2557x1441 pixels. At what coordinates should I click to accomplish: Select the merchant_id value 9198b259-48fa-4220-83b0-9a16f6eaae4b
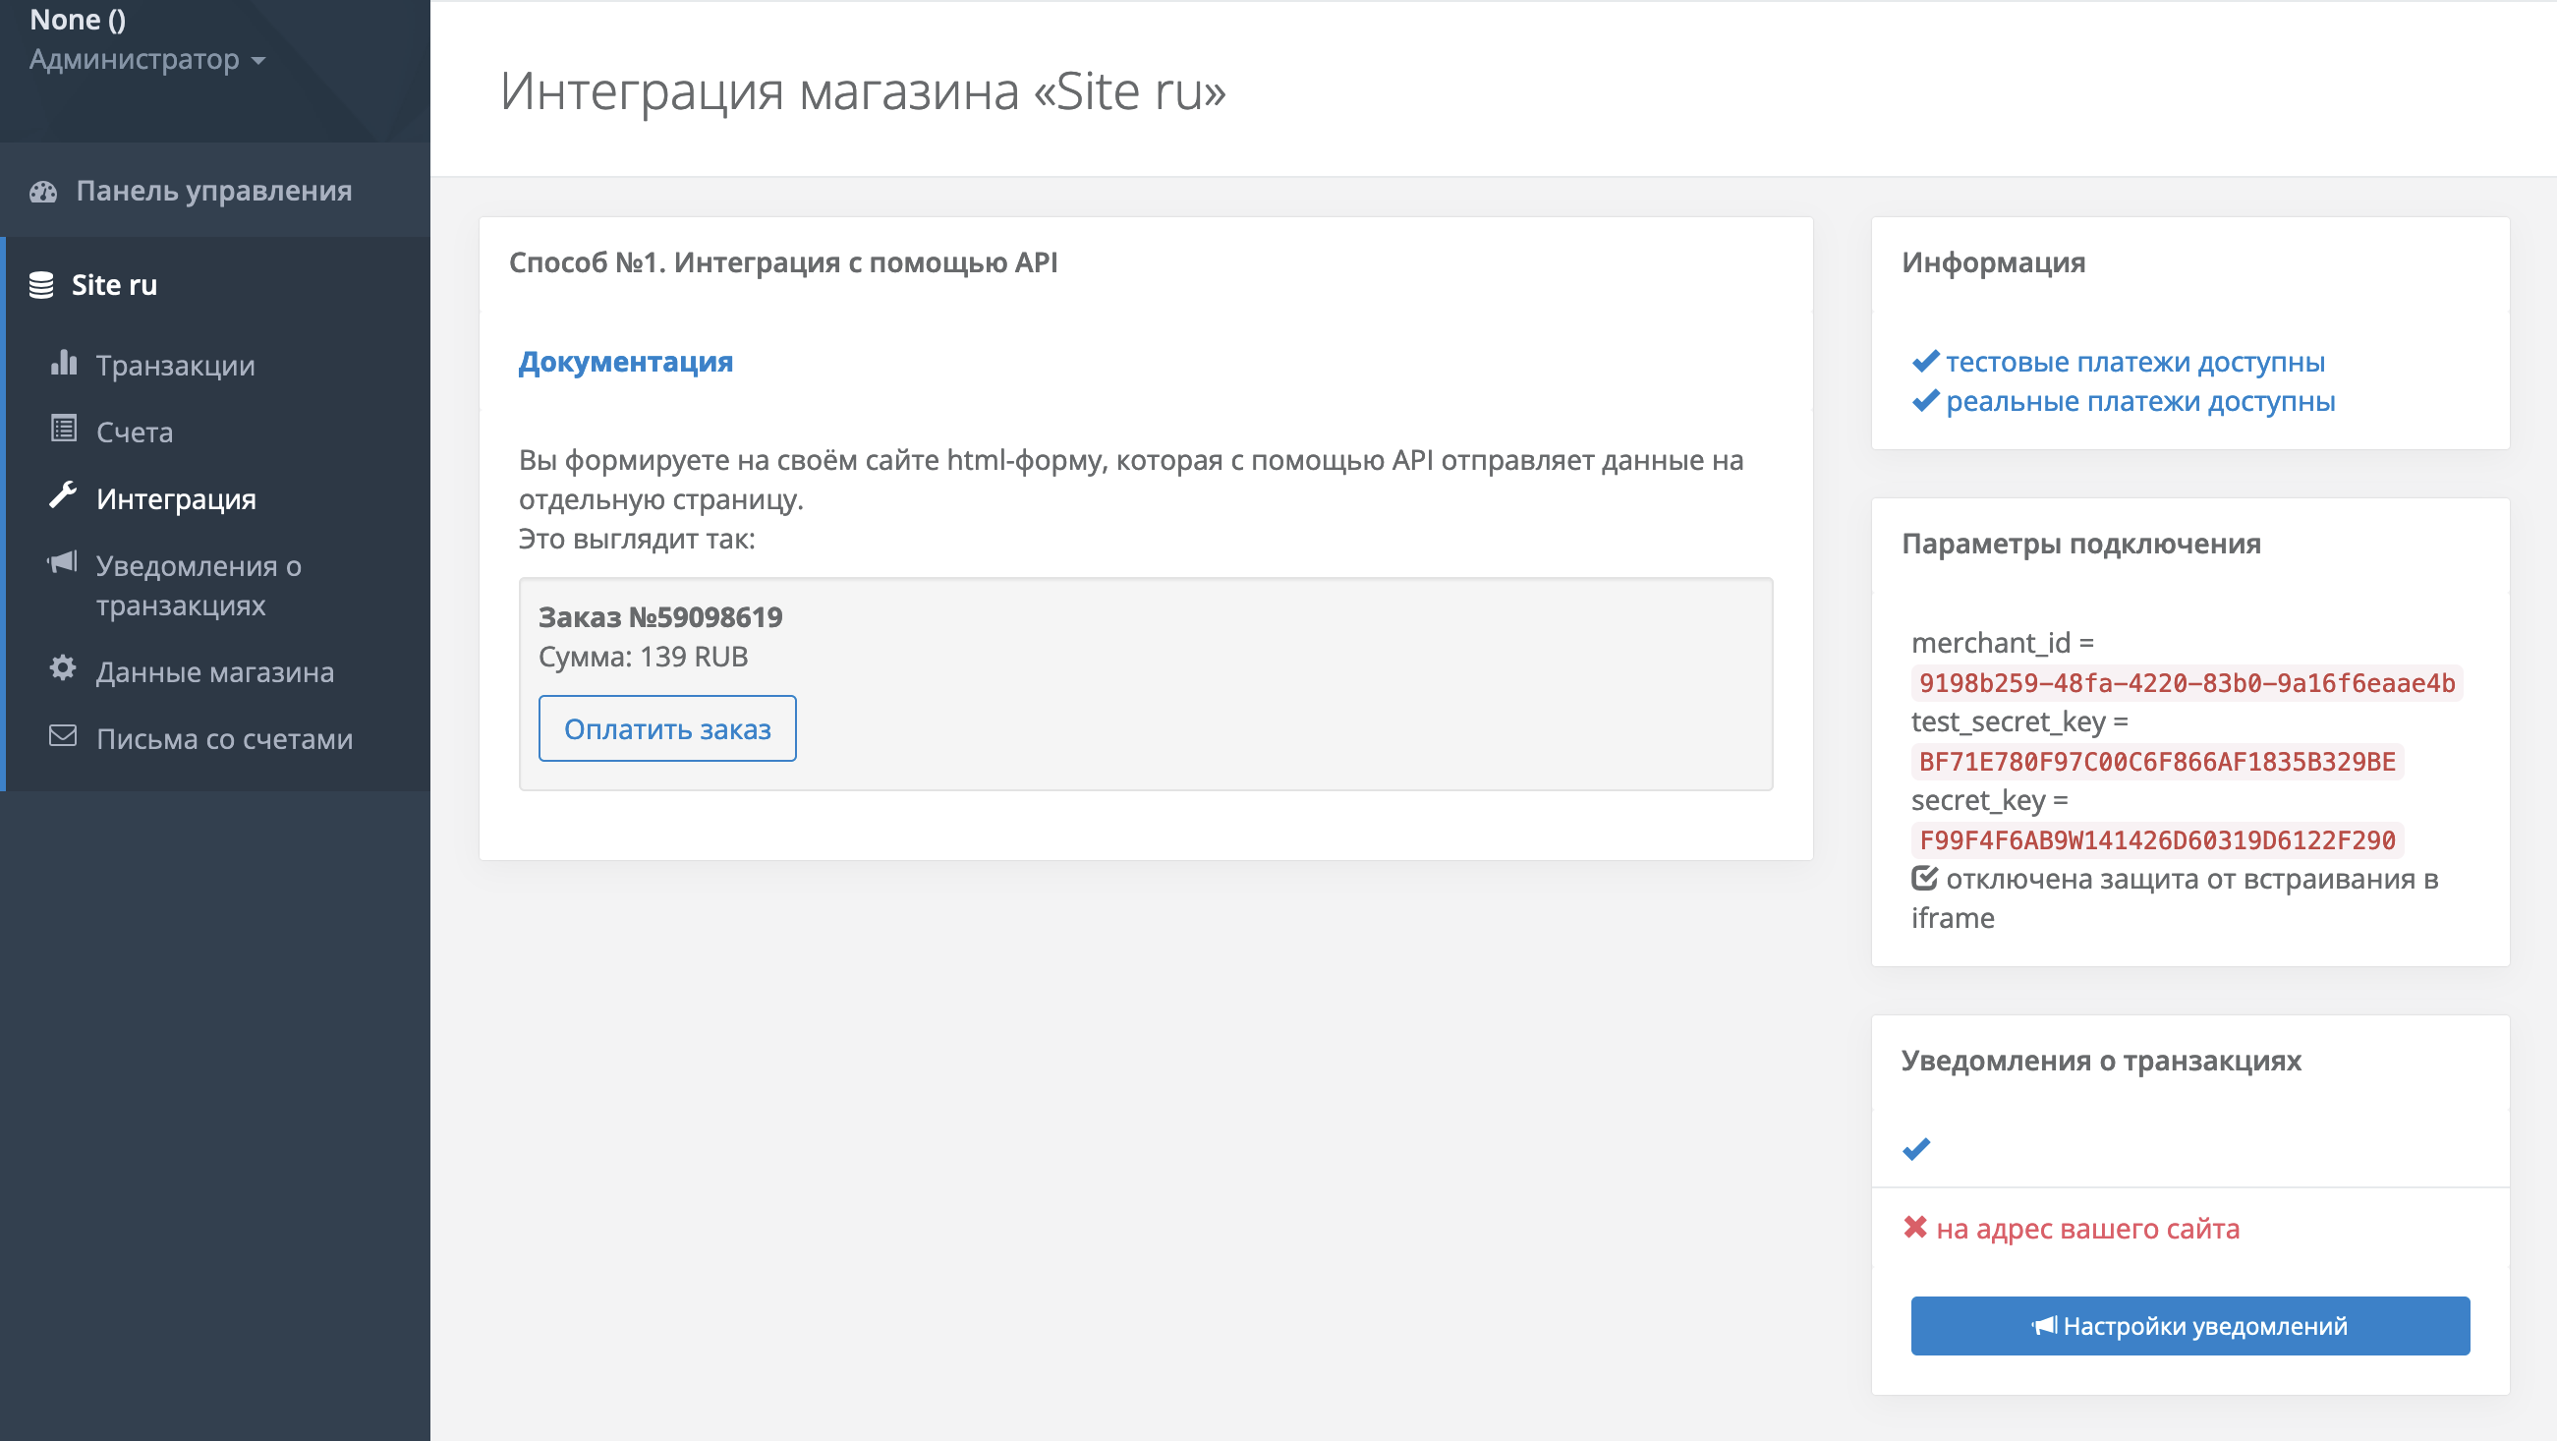2186,682
